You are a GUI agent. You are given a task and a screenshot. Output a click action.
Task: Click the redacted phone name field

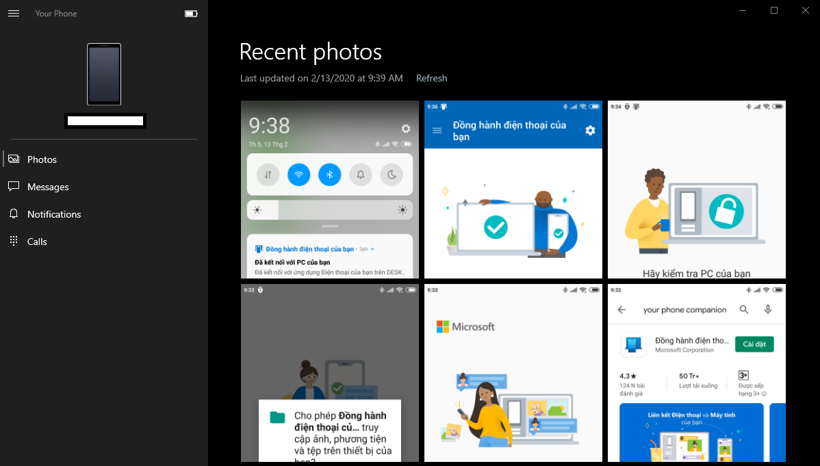(105, 121)
